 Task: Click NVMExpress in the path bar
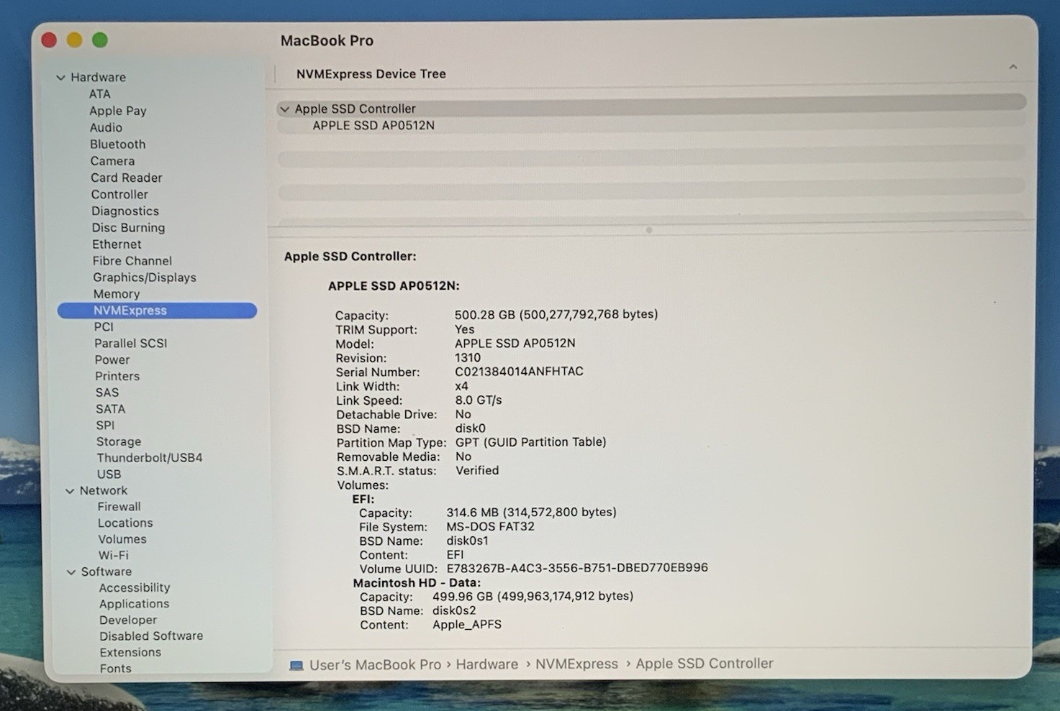click(x=576, y=664)
